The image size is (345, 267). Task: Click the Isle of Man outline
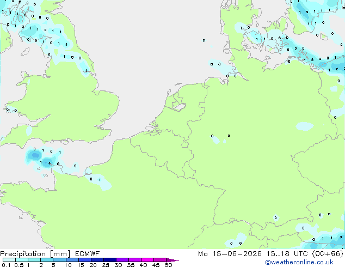coord(25,52)
